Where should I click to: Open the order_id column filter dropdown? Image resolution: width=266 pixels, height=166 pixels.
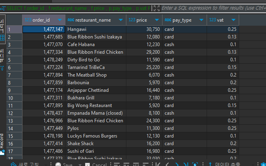tap(60, 20)
